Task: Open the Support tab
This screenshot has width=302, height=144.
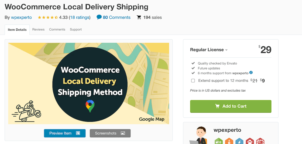Action: (x=76, y=29)
